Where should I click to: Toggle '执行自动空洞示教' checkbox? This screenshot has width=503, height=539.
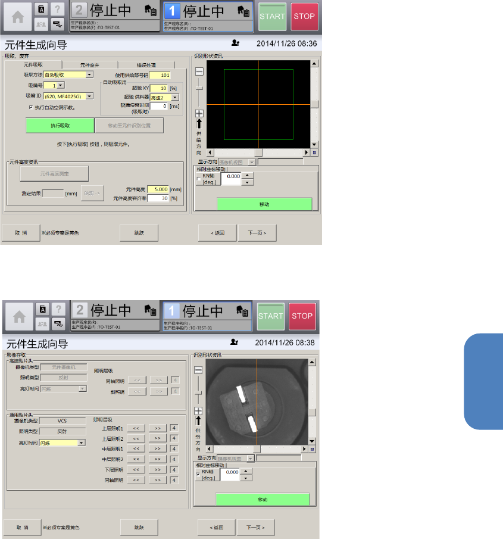tap(32, 108)
